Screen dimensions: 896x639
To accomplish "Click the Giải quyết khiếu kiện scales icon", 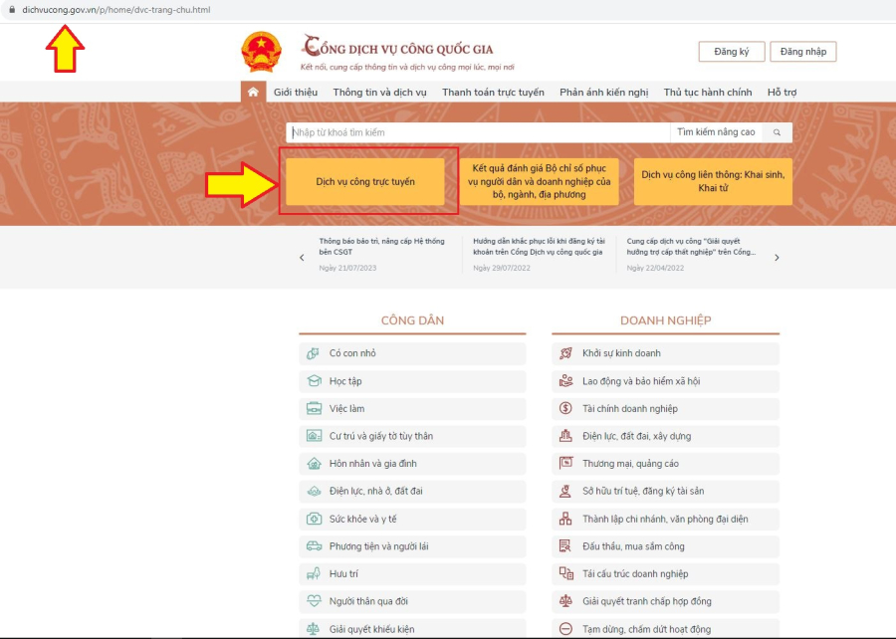I will tap(314, 629).
